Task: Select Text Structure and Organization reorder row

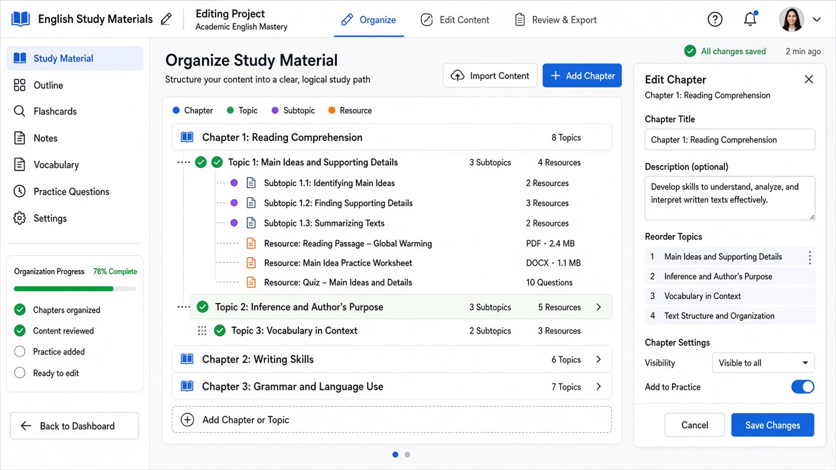Action: coord(730,316)
